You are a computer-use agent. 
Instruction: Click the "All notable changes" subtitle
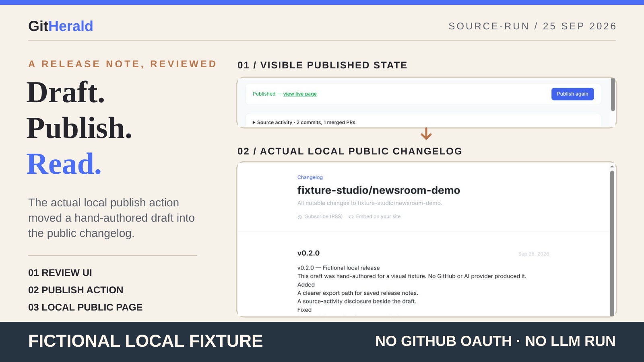point(369,203)
